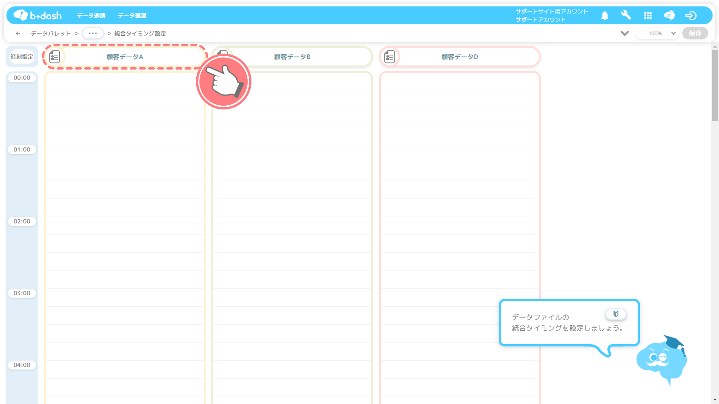This screenshot has height=404, width=719.
Task: Click the scrollbar down arrow
Action: 715,400
